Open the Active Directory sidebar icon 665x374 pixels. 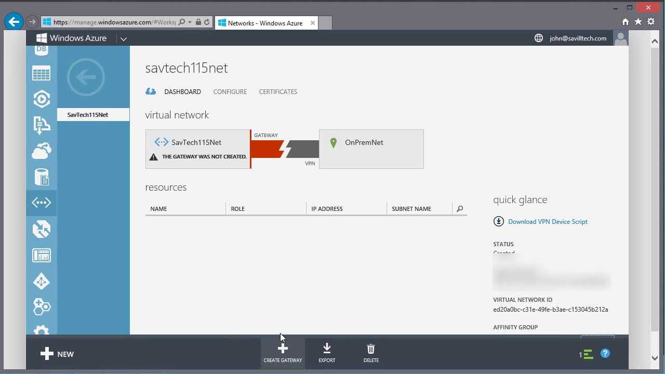[x=41, y=281]
